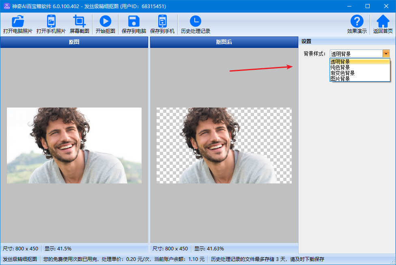Image resolution: width=396 pixels, height=265 pixels.
Task: Click the app logo in title bar
Action: [6, 6]
